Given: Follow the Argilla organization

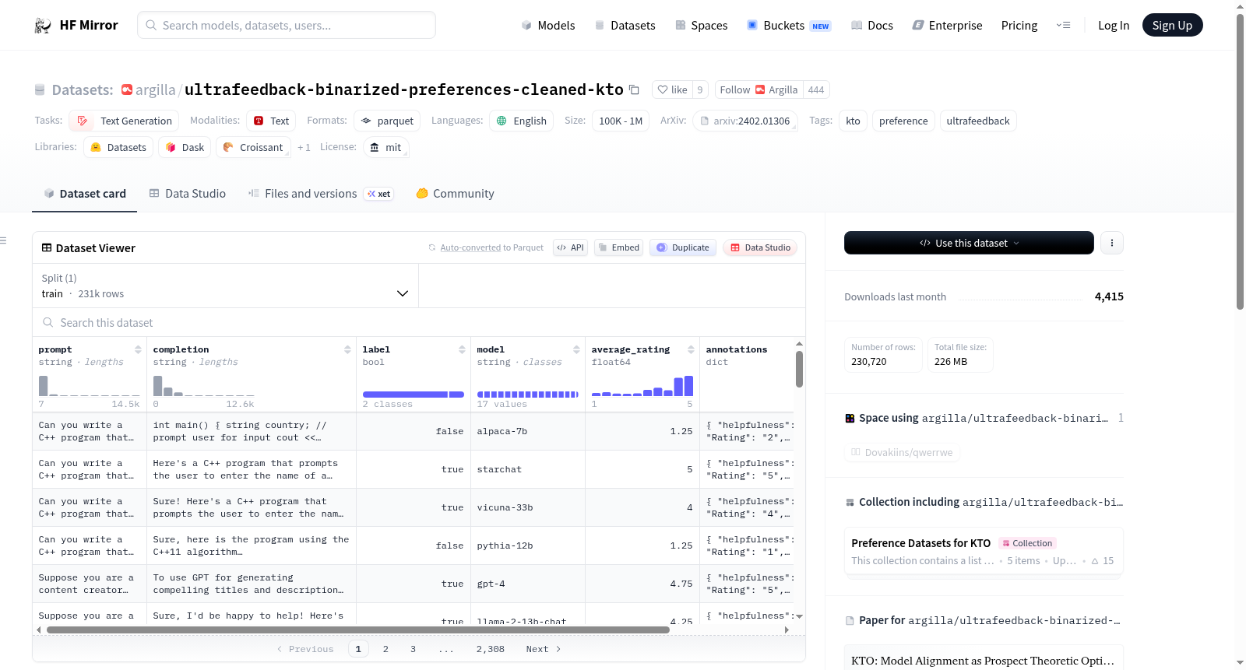Looking at the screenshot, I should 759,89.
